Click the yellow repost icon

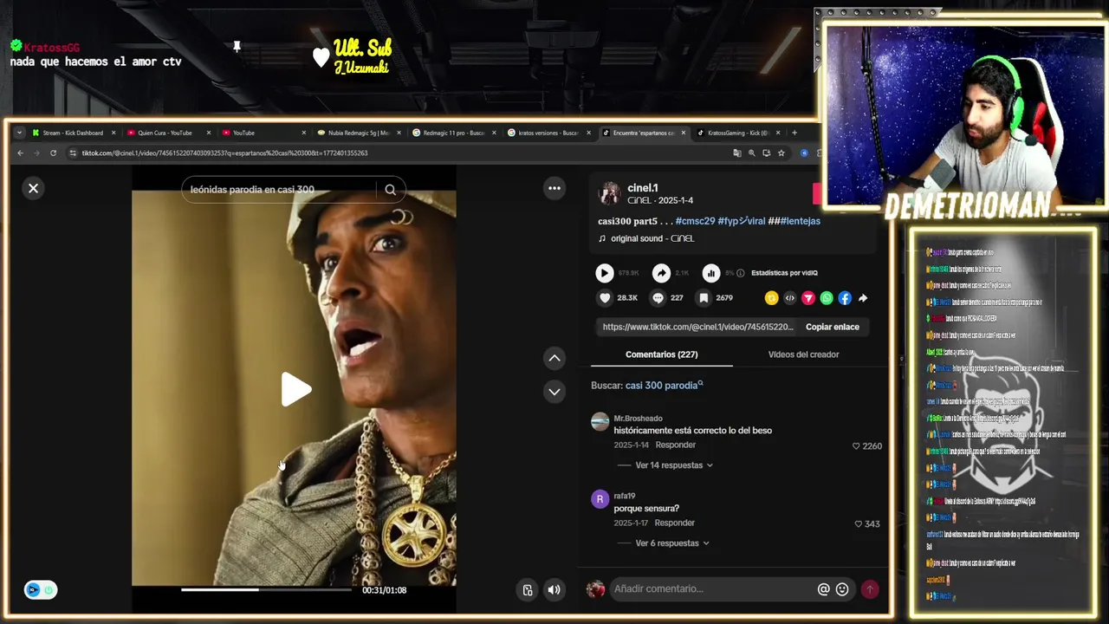pyautogui.click(x=772, y=298)
